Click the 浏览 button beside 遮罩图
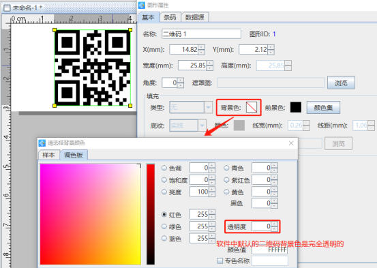 341,83
